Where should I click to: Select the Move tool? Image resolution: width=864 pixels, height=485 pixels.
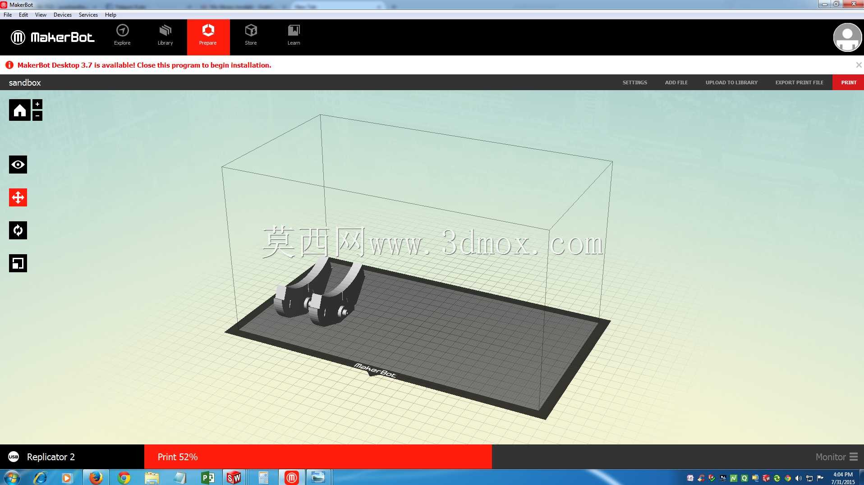pyautogui.click(x=18, y=197)
